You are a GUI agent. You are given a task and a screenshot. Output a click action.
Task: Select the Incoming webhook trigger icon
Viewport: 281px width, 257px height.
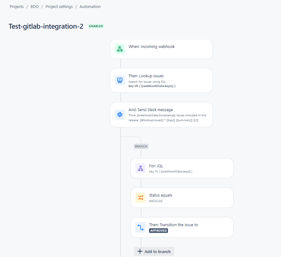120,49
